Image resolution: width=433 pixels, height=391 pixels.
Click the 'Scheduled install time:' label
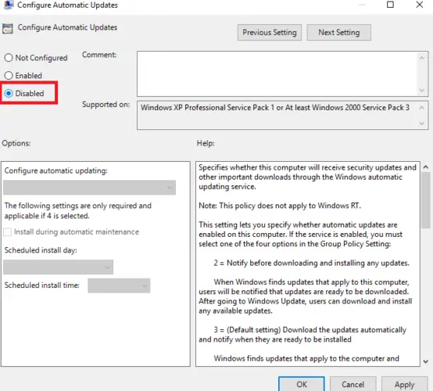[42, 285]
